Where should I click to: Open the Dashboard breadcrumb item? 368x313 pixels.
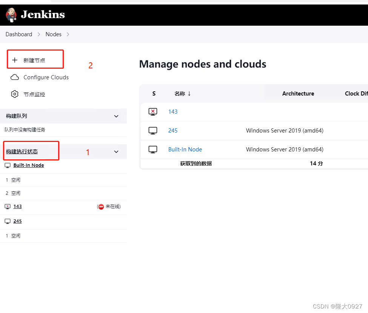(x=19, y=34)
